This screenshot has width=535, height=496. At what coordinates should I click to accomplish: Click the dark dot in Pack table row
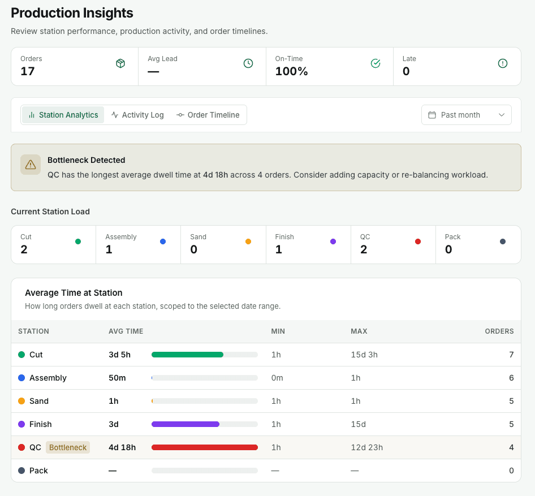[x=21, y=471]
